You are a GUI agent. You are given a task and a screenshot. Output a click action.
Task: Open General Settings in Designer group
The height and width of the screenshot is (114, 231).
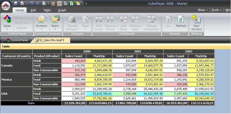click(72, 23)
